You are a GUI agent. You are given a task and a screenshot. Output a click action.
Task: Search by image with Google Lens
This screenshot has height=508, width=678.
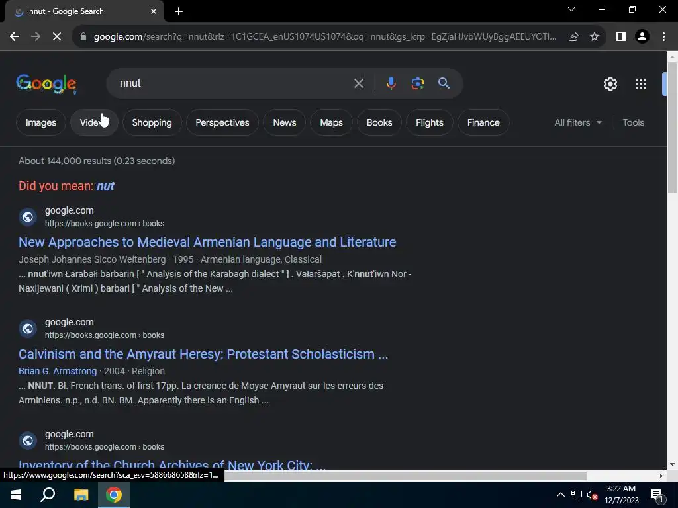coord(417,83)
